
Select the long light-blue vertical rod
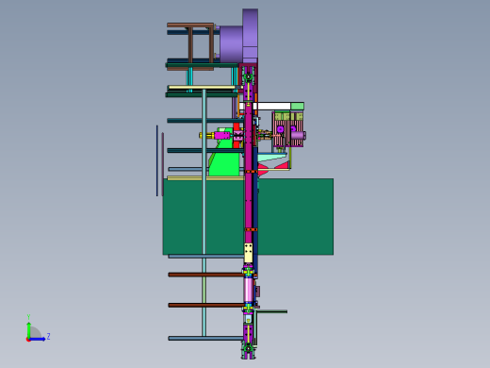204,212
